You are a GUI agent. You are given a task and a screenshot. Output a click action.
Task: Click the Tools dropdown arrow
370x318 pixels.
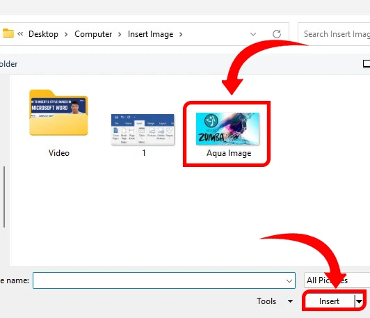tap(291, 301)
